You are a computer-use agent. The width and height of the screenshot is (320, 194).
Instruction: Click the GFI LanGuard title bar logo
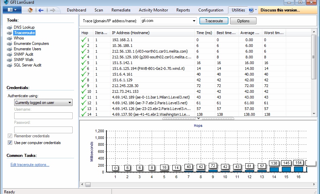coord(6,2)
